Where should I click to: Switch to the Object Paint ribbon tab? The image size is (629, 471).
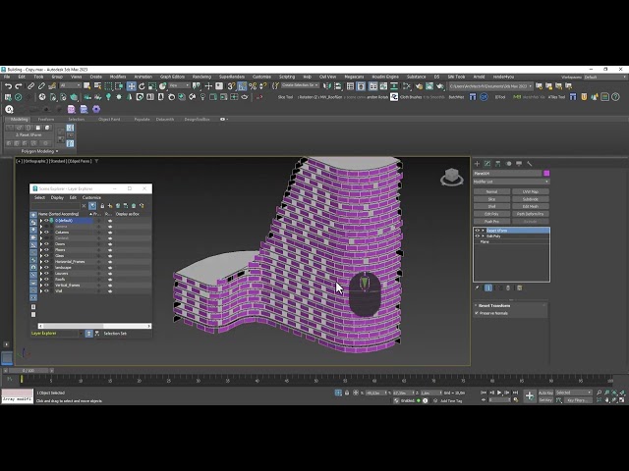click(109, 120)
